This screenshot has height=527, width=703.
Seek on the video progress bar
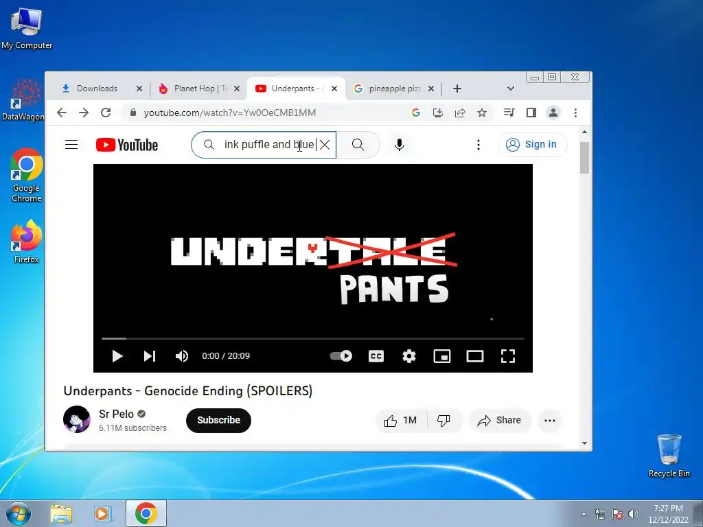[x=313, y=338]
